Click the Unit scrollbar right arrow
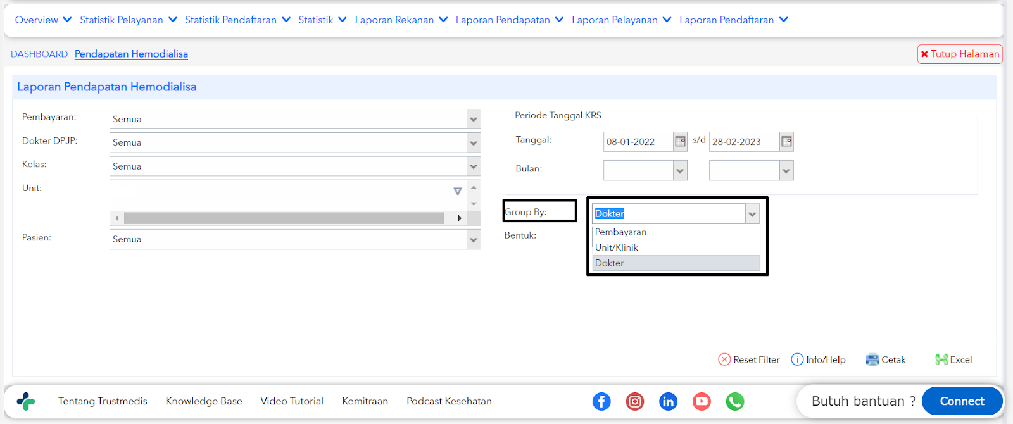Image resolution: width=1013 pixels, height=424 pixels. tap(460, 218)
